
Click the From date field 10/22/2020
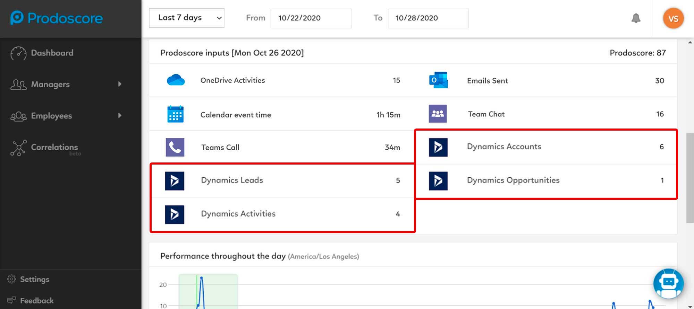pos(311,18)
